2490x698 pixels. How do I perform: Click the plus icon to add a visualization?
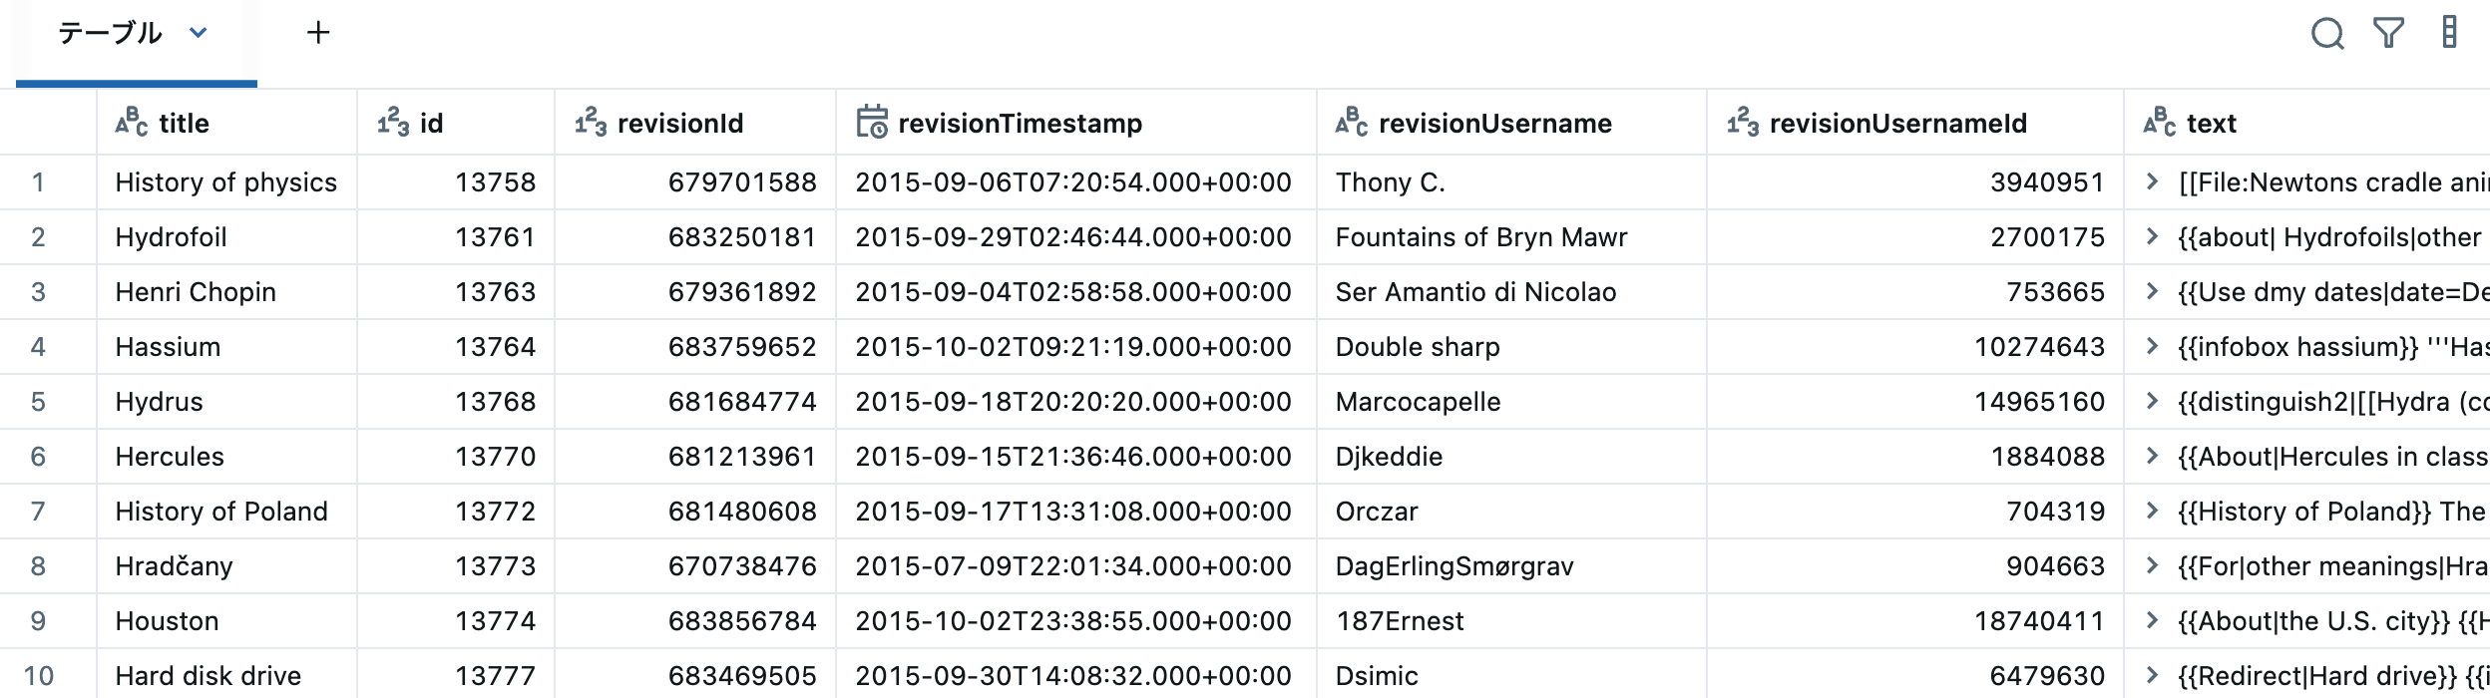(x=318, y=33)
